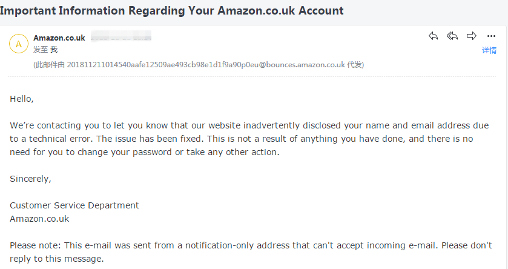Open the more options three-dot menu

tap(491, 36)
